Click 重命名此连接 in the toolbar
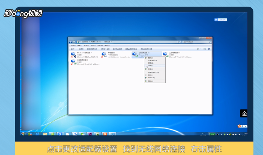 click(x=117, y=49)
